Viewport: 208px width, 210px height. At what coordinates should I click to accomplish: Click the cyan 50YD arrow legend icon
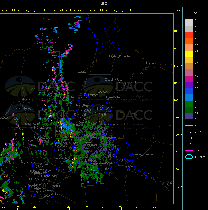[189, 126]
